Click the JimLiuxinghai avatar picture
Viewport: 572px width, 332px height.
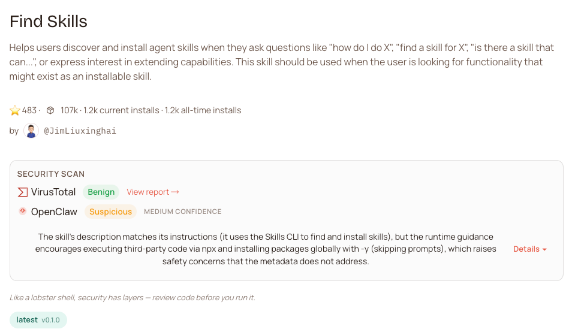pos(31,131)
